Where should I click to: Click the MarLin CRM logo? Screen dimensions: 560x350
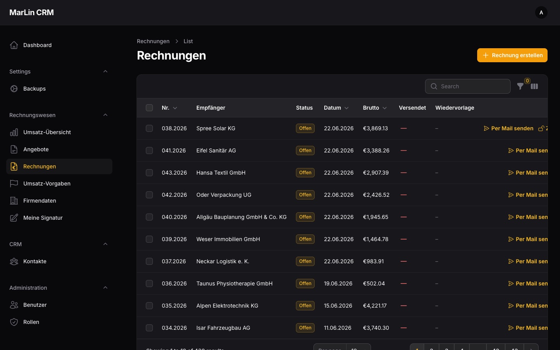(31, 12)
